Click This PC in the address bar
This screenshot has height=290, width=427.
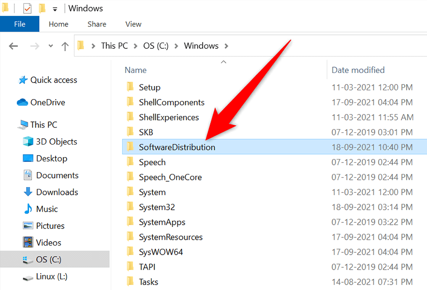tap(115, 45)
